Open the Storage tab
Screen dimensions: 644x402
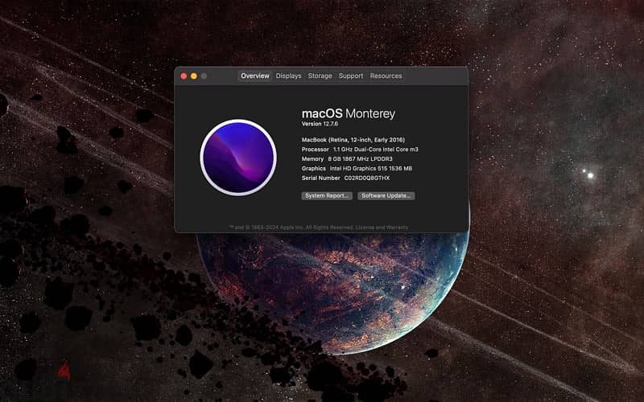tap(320, 76)
